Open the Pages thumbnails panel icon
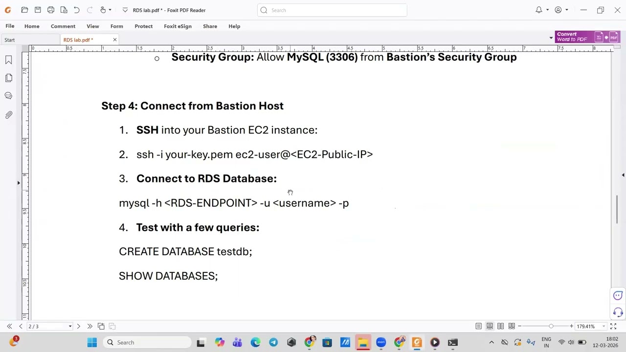Screen dimensions: 626x352 (8, 78)
